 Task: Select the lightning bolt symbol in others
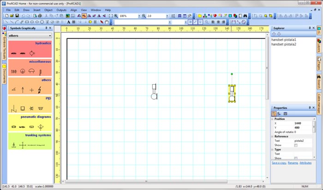pos(40,90)
